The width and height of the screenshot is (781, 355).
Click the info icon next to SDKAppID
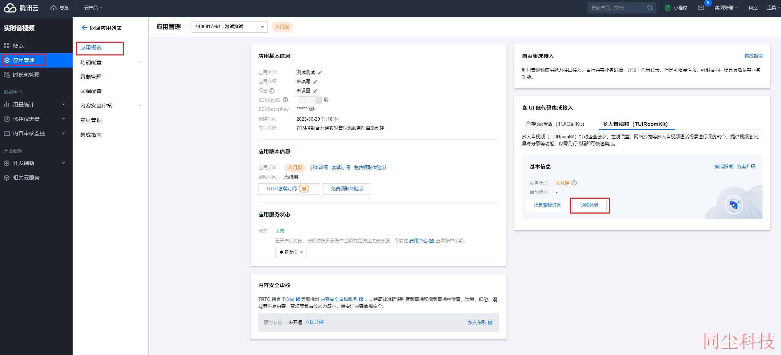point(286,100)
